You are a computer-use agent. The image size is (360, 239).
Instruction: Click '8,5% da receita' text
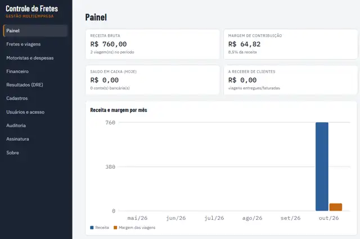[242, 52]
